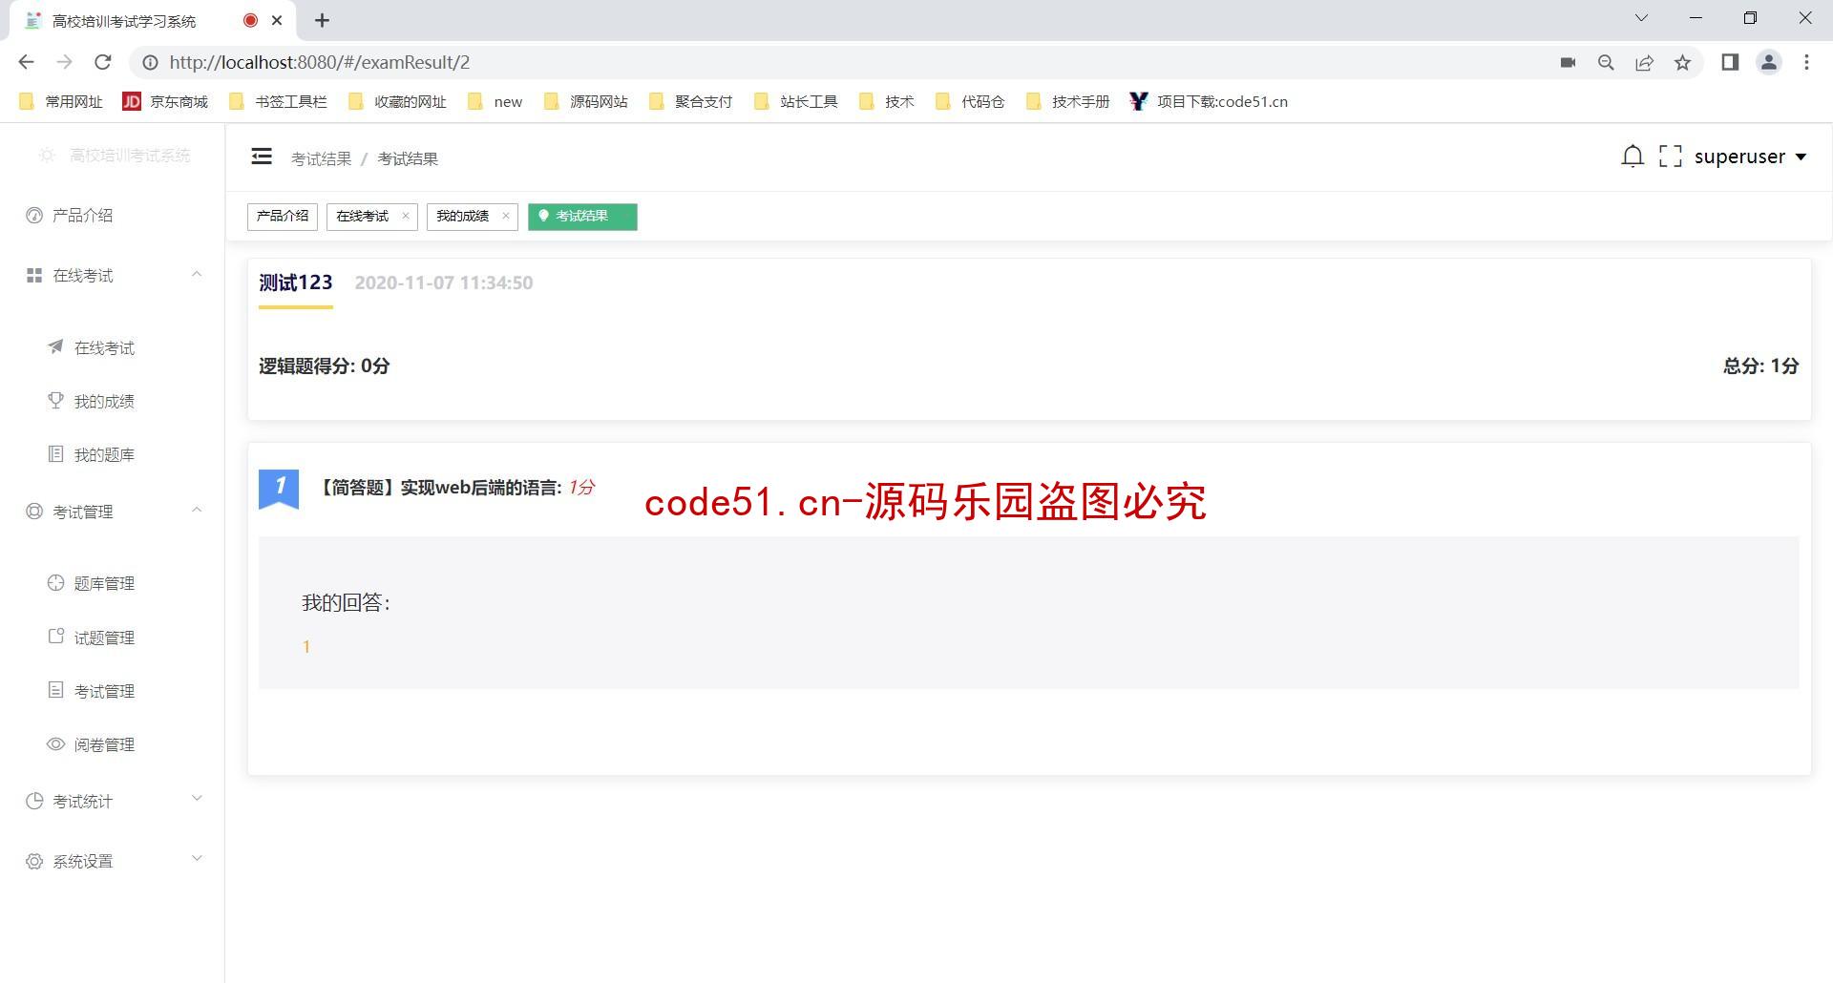Open 阅卷管理 sidebar item
The image size is (1833, 983).
[112, 744]
